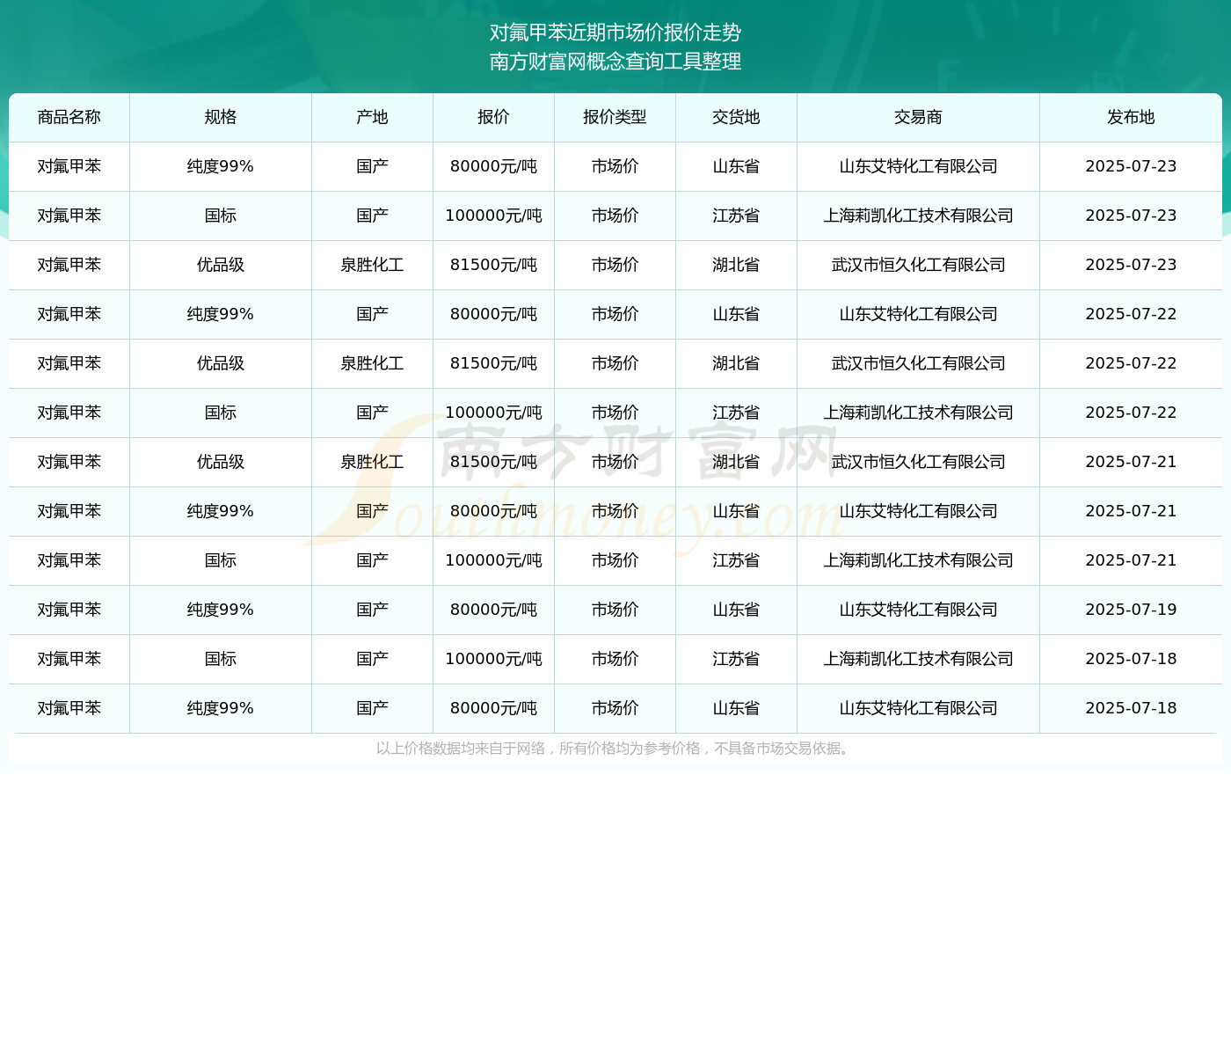The image size is (1231, 1060).
Task: Click 泉胜化工 in the 2025-07-23 row
Action: pos(372,265)
